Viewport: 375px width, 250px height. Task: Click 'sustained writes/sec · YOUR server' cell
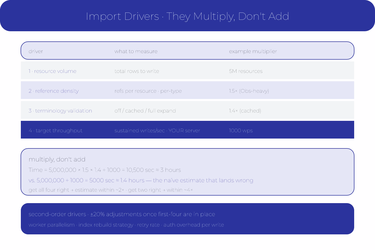coord(157,130)
